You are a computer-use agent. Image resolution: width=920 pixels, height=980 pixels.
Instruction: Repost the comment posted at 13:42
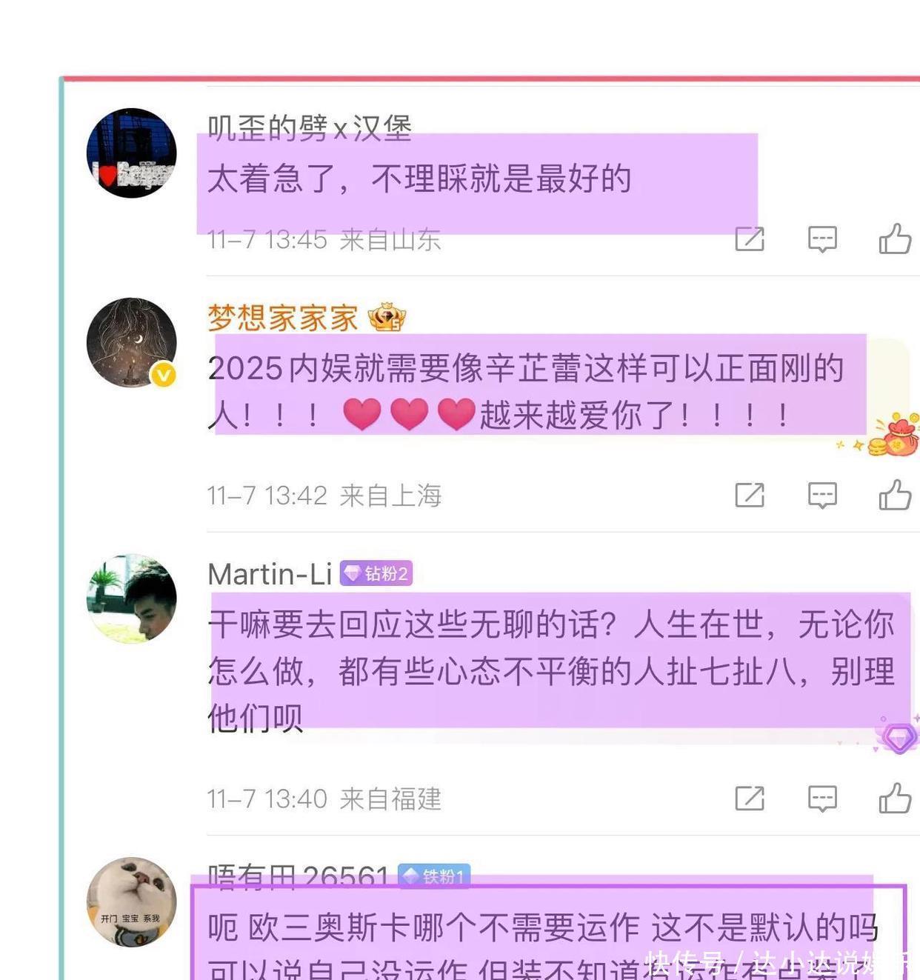coord(750,494)
